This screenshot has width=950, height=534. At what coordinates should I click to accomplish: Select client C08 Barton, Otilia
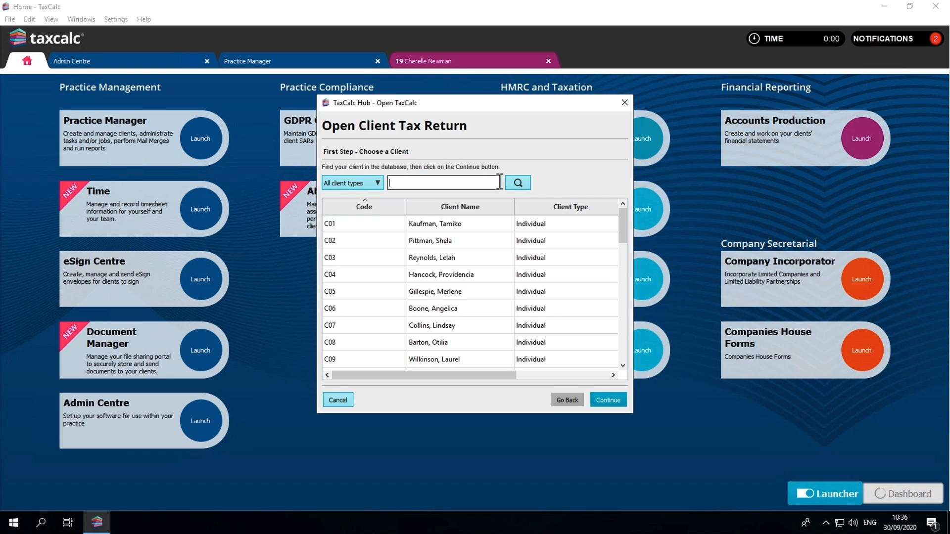(x=470, y=342)
